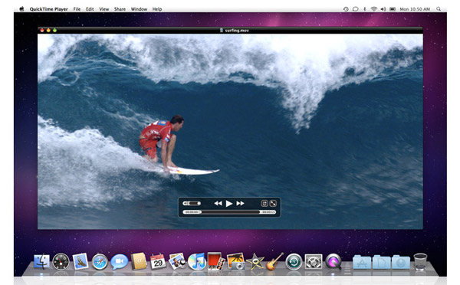Click the speech bubble icon in the menu bar
This screenshot has width=460, height=285.
355,9
